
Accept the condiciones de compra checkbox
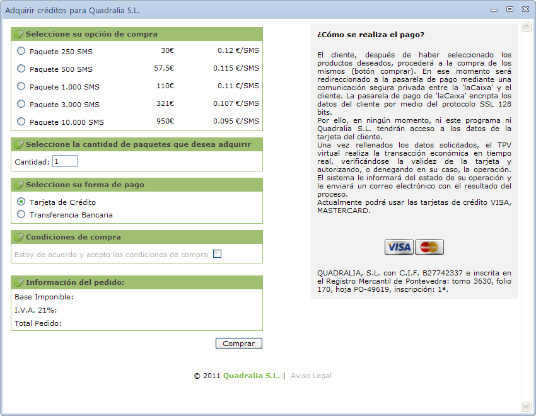click(218, 254)
